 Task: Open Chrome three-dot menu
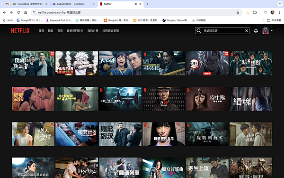[279, 12]
